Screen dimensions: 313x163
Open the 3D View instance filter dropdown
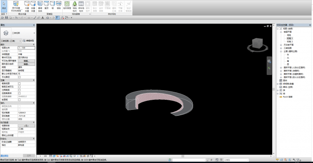[11, 41]
